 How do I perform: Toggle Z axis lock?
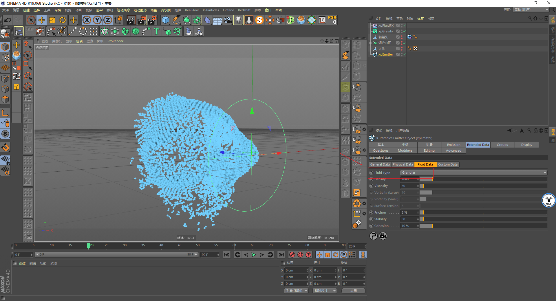108,20
